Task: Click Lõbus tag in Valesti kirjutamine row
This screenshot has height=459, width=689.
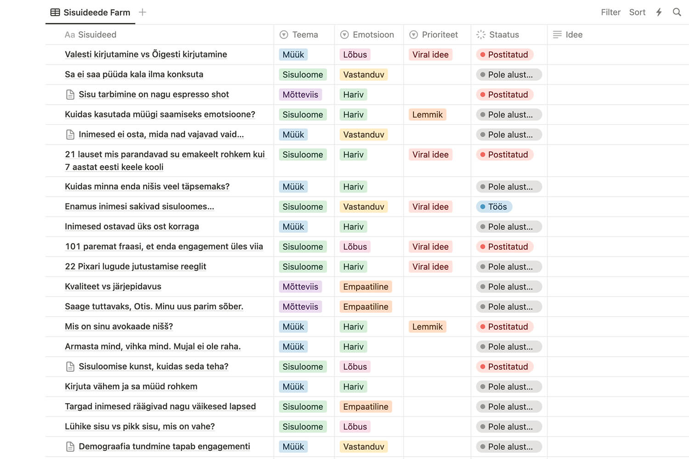Action: click(x=355, y=55)
